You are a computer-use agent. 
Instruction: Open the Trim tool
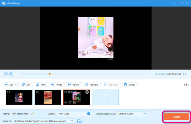pos(41,85)
